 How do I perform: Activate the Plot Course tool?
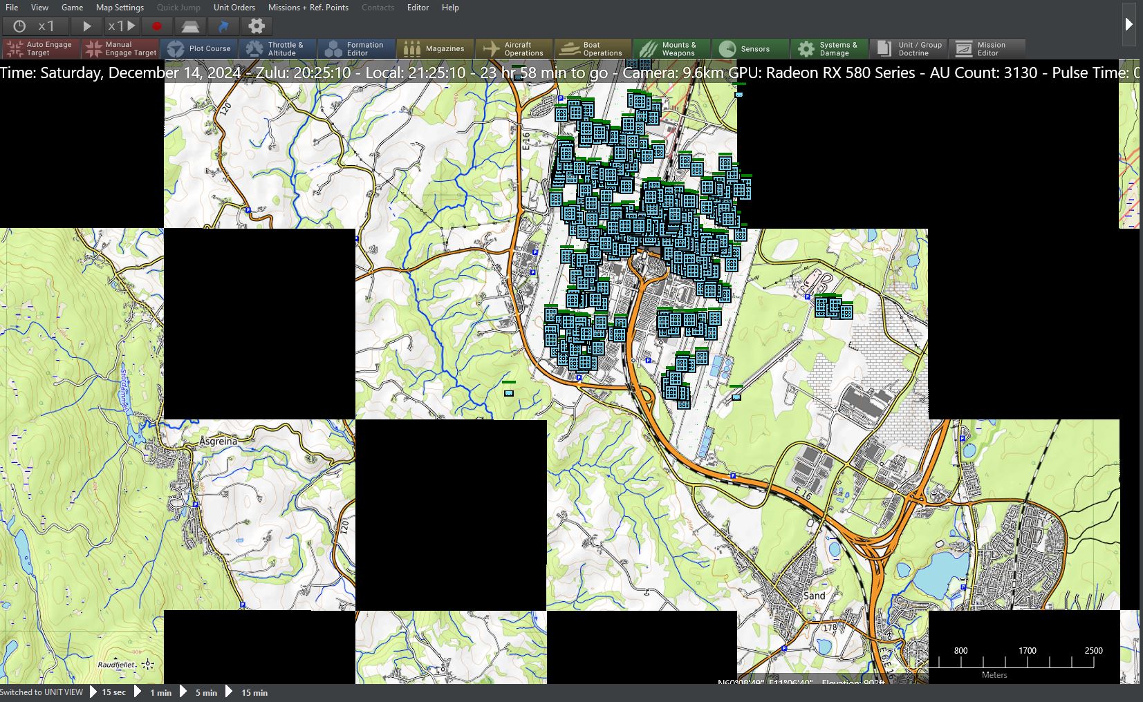(x=199, y=48)
